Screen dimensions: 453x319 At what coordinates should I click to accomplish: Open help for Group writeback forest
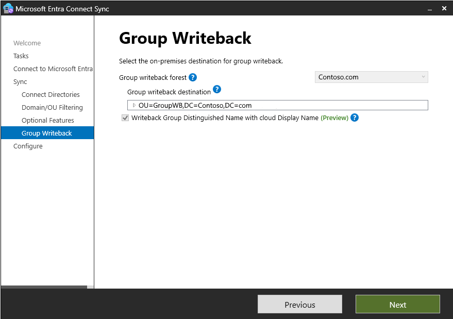[x=193, y=77]
